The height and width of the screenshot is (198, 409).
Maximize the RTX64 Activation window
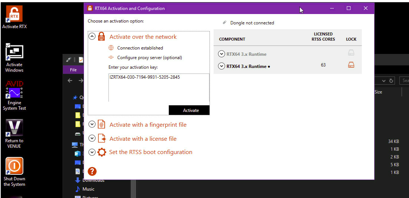349,8
